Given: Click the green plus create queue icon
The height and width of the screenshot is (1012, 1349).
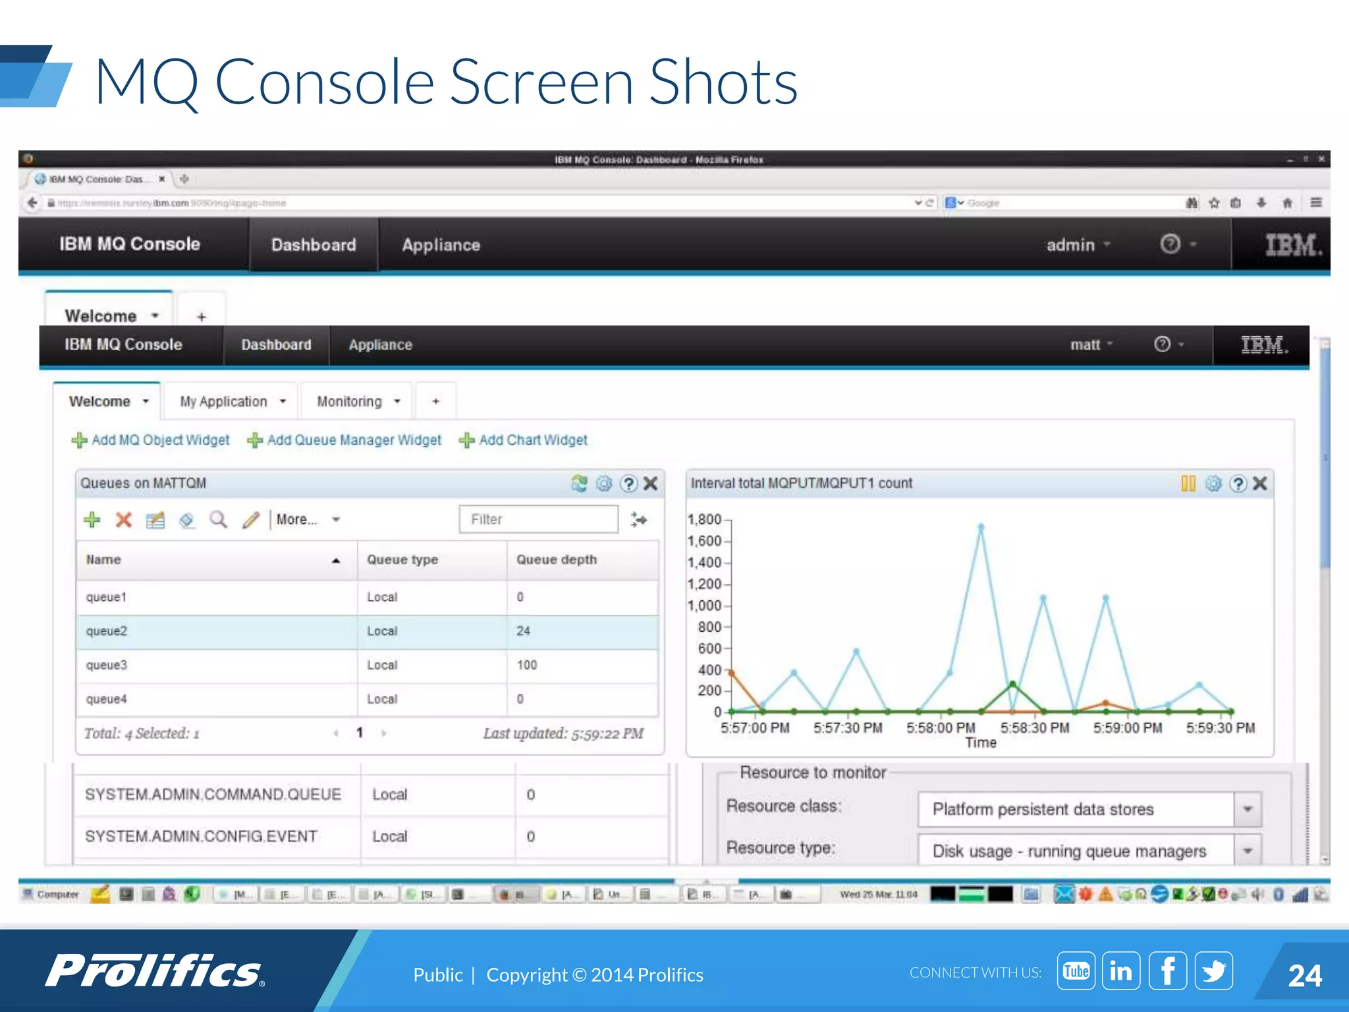Looking at the screenshot, I should click(x=92, y=520).
